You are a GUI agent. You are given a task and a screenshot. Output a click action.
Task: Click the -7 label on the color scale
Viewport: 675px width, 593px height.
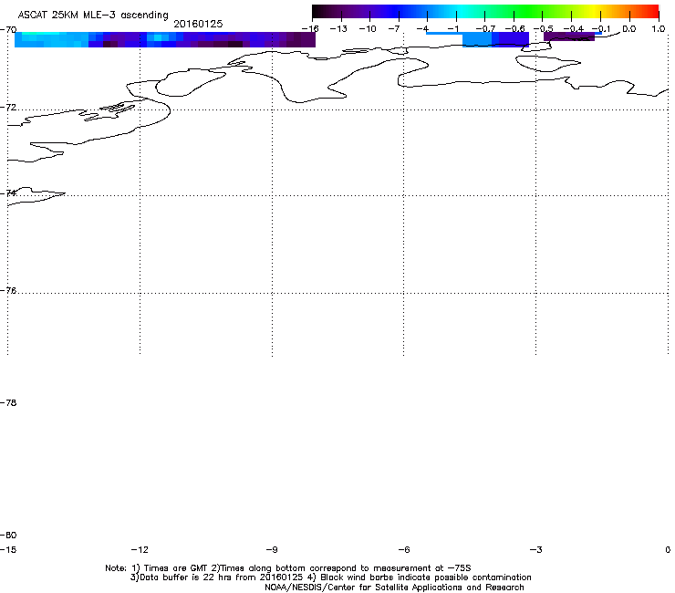[394, 28]
